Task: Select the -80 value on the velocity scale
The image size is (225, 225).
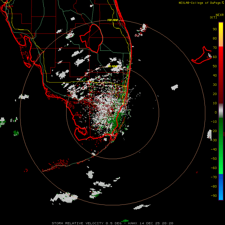Action: click(x=214, y=186)
